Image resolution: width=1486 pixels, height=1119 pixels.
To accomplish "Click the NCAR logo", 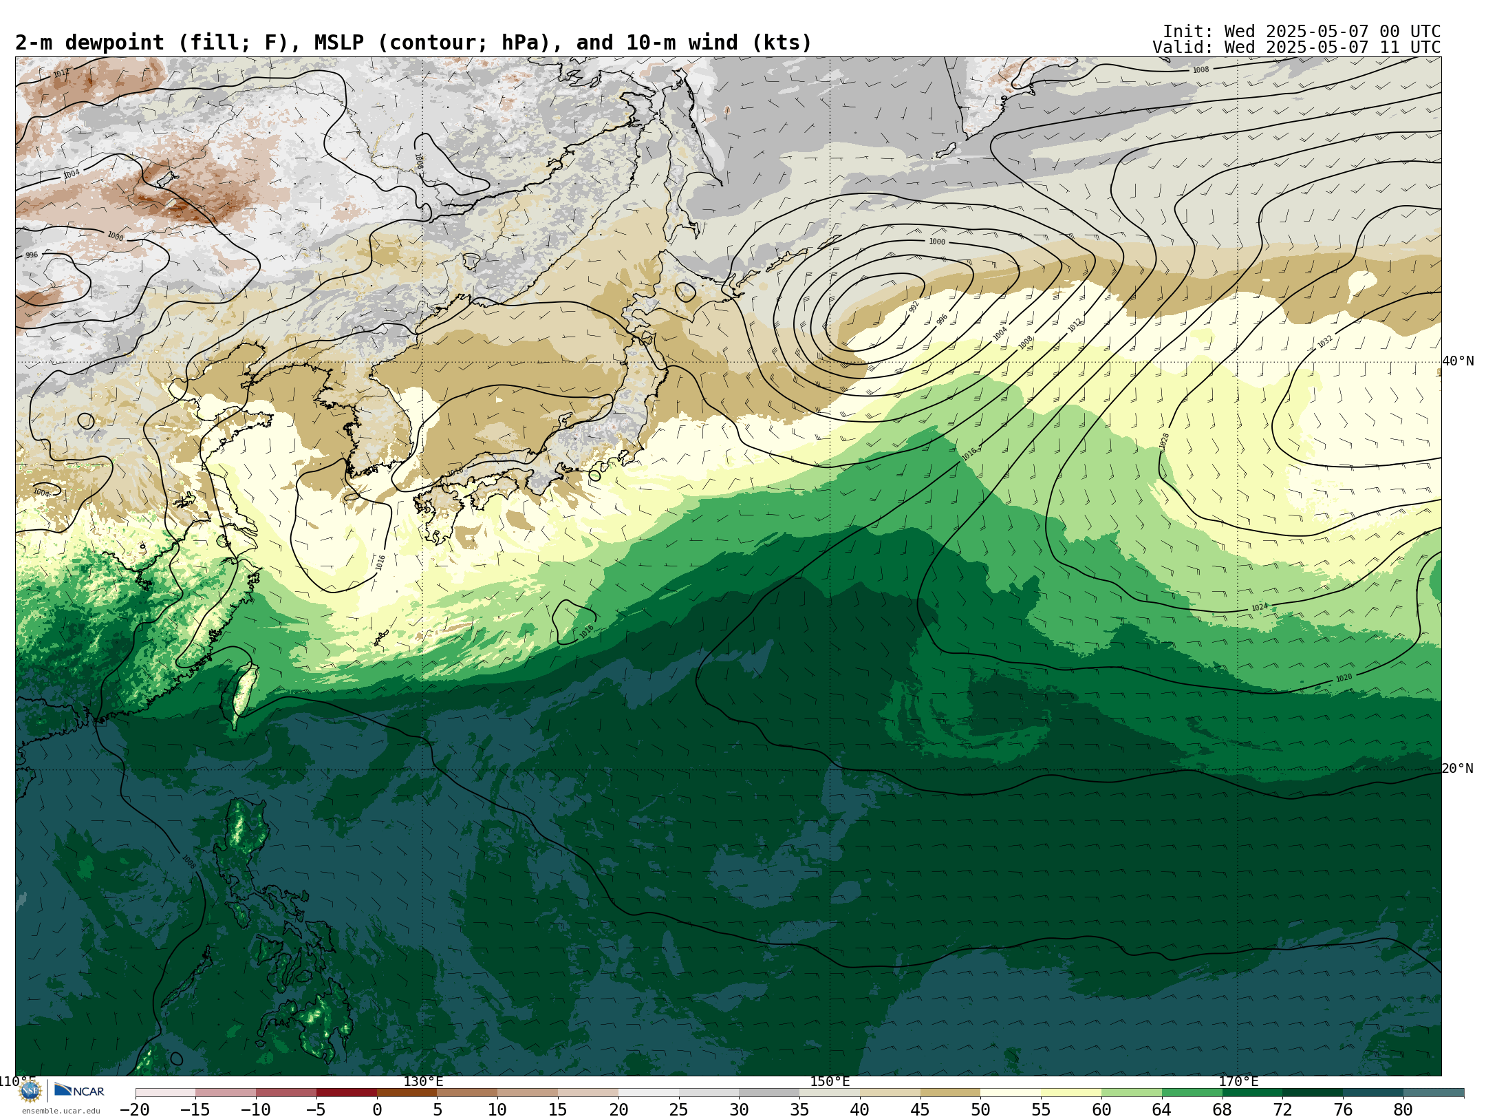I will [x=79, y=1090].
